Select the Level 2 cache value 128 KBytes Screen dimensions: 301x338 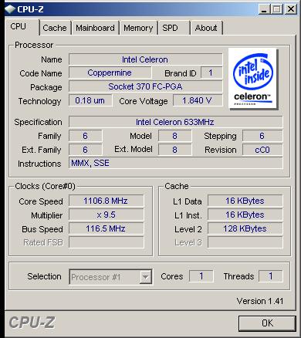point(245,228)
